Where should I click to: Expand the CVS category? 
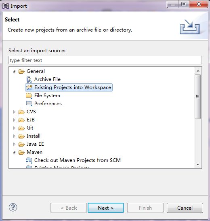click(14, 112)
